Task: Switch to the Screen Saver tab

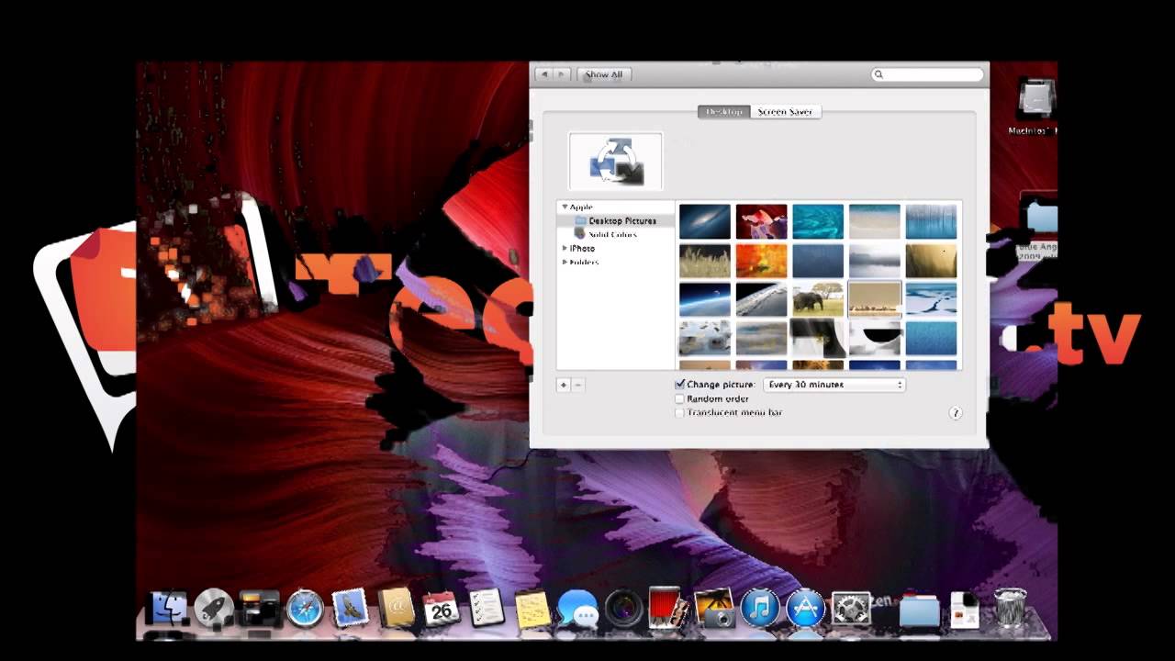Action: (x=786, y=111)
